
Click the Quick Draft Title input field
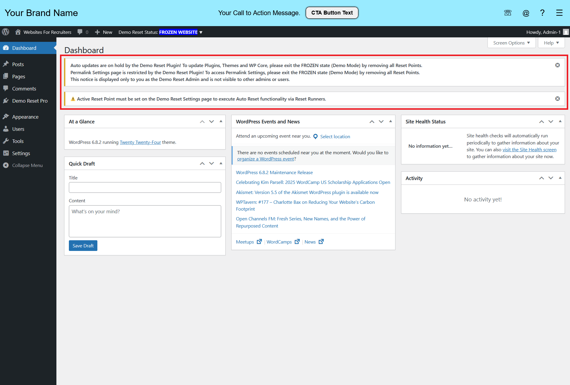[x=145, y=187]
